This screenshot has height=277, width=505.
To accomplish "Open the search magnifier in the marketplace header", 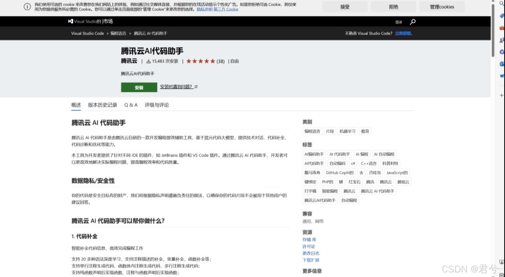I will coord(412,21).
